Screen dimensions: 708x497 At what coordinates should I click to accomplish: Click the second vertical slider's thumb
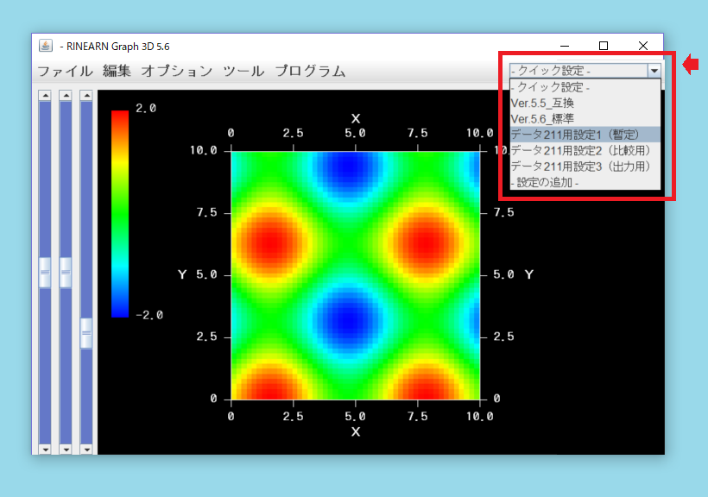(x=66, y=272)
